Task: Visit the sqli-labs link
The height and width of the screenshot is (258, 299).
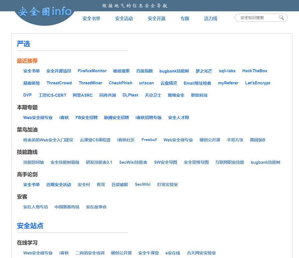Action: [227, 71]
